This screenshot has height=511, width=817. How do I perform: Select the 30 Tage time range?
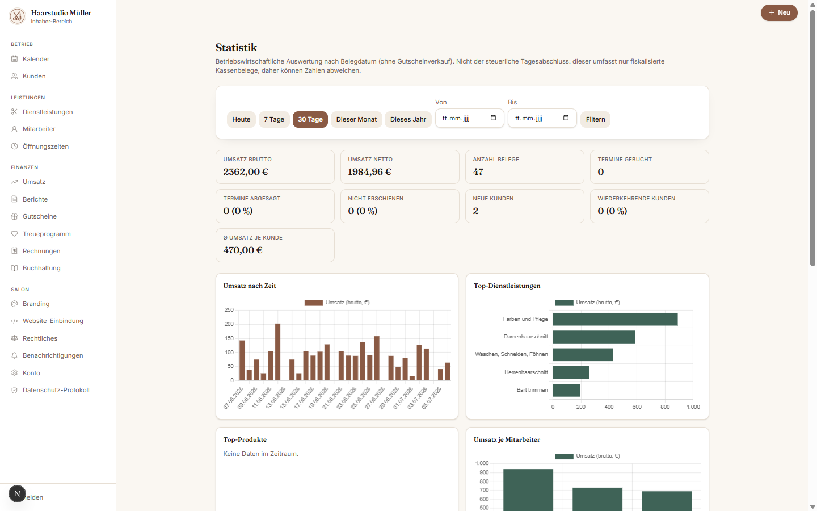(x=310, y=119)
